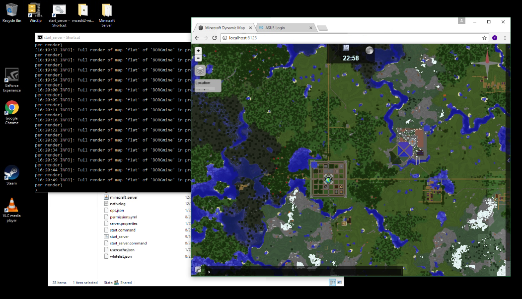Launch Steam from the desktop
522x299 pixels.
tap(11, 175)
